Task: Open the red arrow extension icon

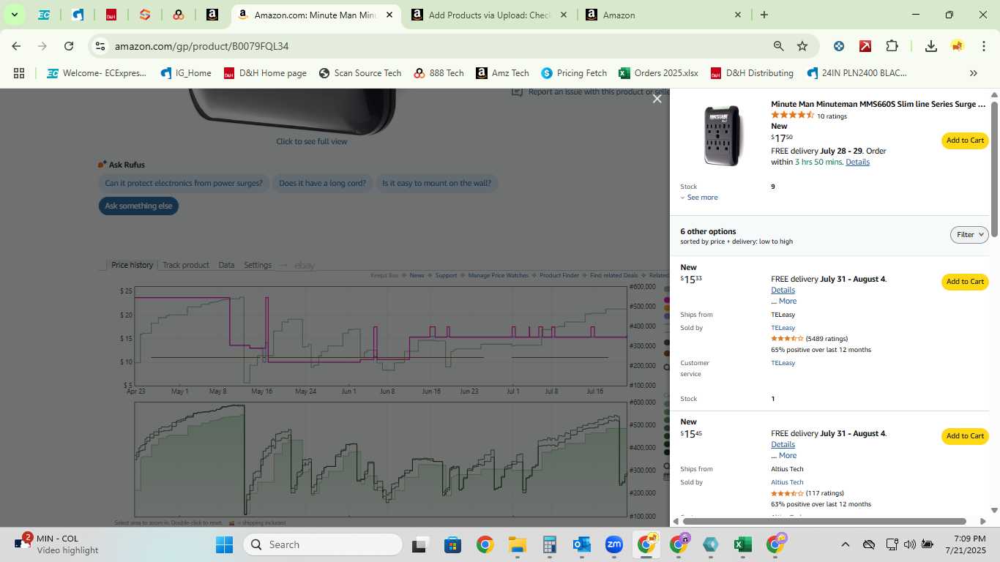Action: click(865, 46)
